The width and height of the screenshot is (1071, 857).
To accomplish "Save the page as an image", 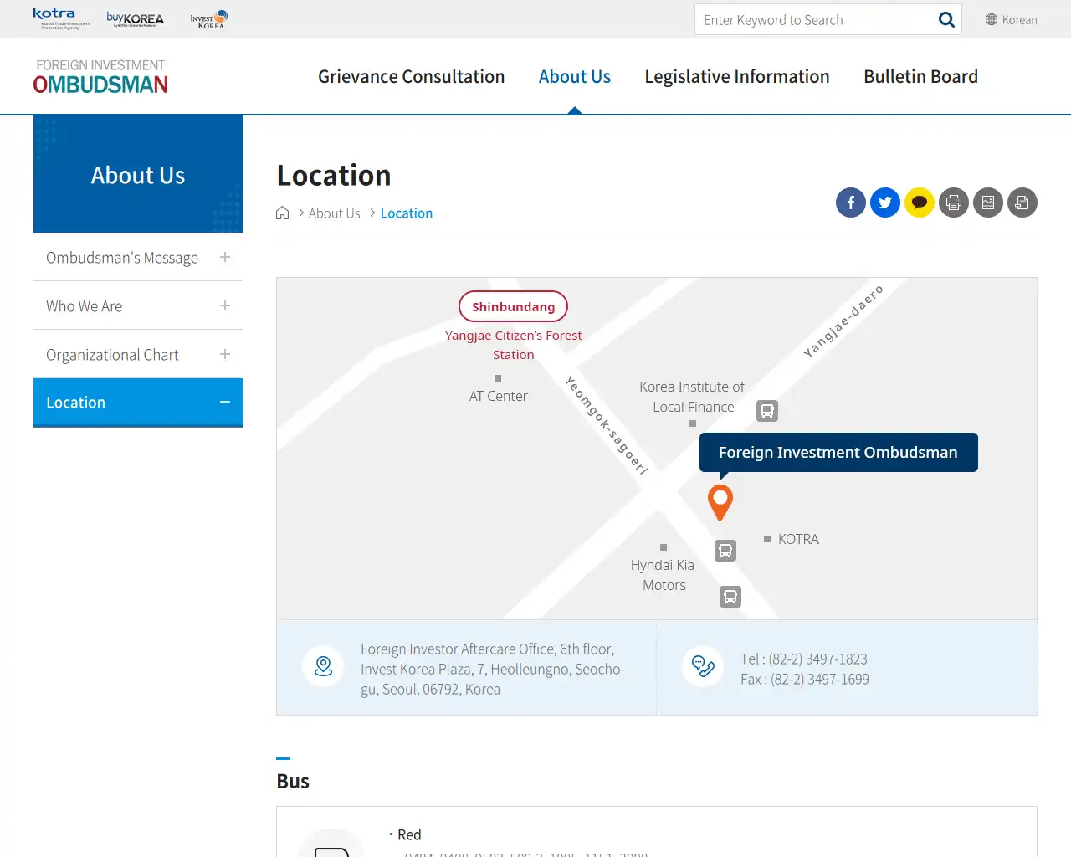I will (x=987, y=203).
